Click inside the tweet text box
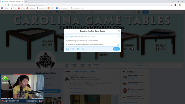 click(x=92, y=40)
